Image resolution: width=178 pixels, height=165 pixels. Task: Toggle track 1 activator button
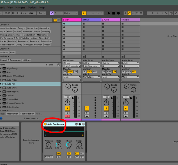point(67,108)
